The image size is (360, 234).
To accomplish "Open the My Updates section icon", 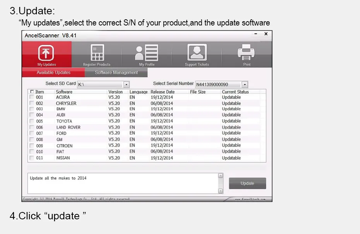I will [x=46, y=53].
